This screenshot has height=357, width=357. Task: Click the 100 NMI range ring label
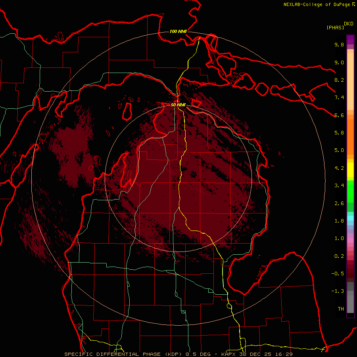click(178, 31)
